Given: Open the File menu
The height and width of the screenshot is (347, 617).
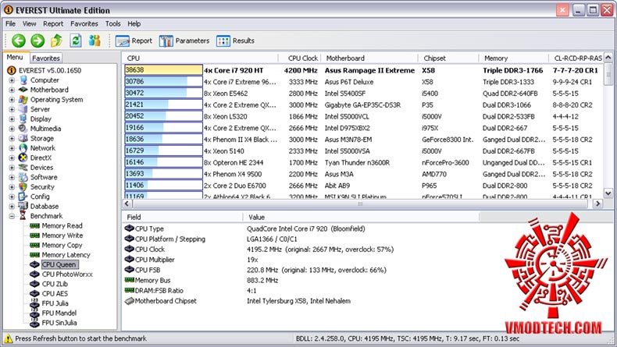Looking at the screenshot, I should click(x=11, y=24).
